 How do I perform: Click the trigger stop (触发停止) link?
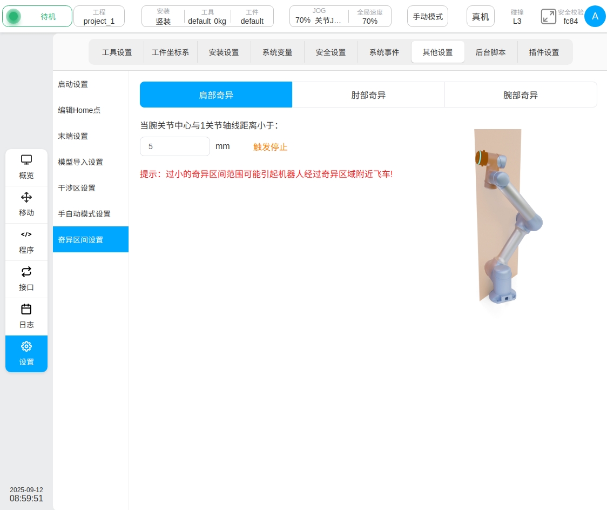pos(270,147)
